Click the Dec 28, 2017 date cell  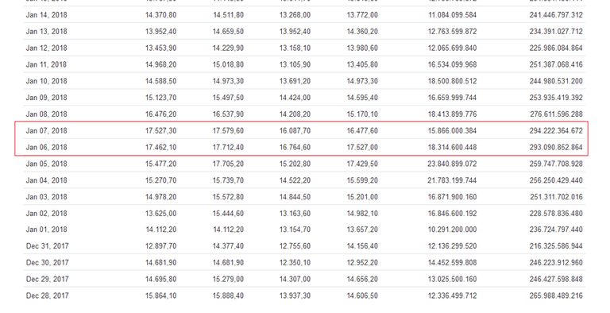(x=48, y=296)
